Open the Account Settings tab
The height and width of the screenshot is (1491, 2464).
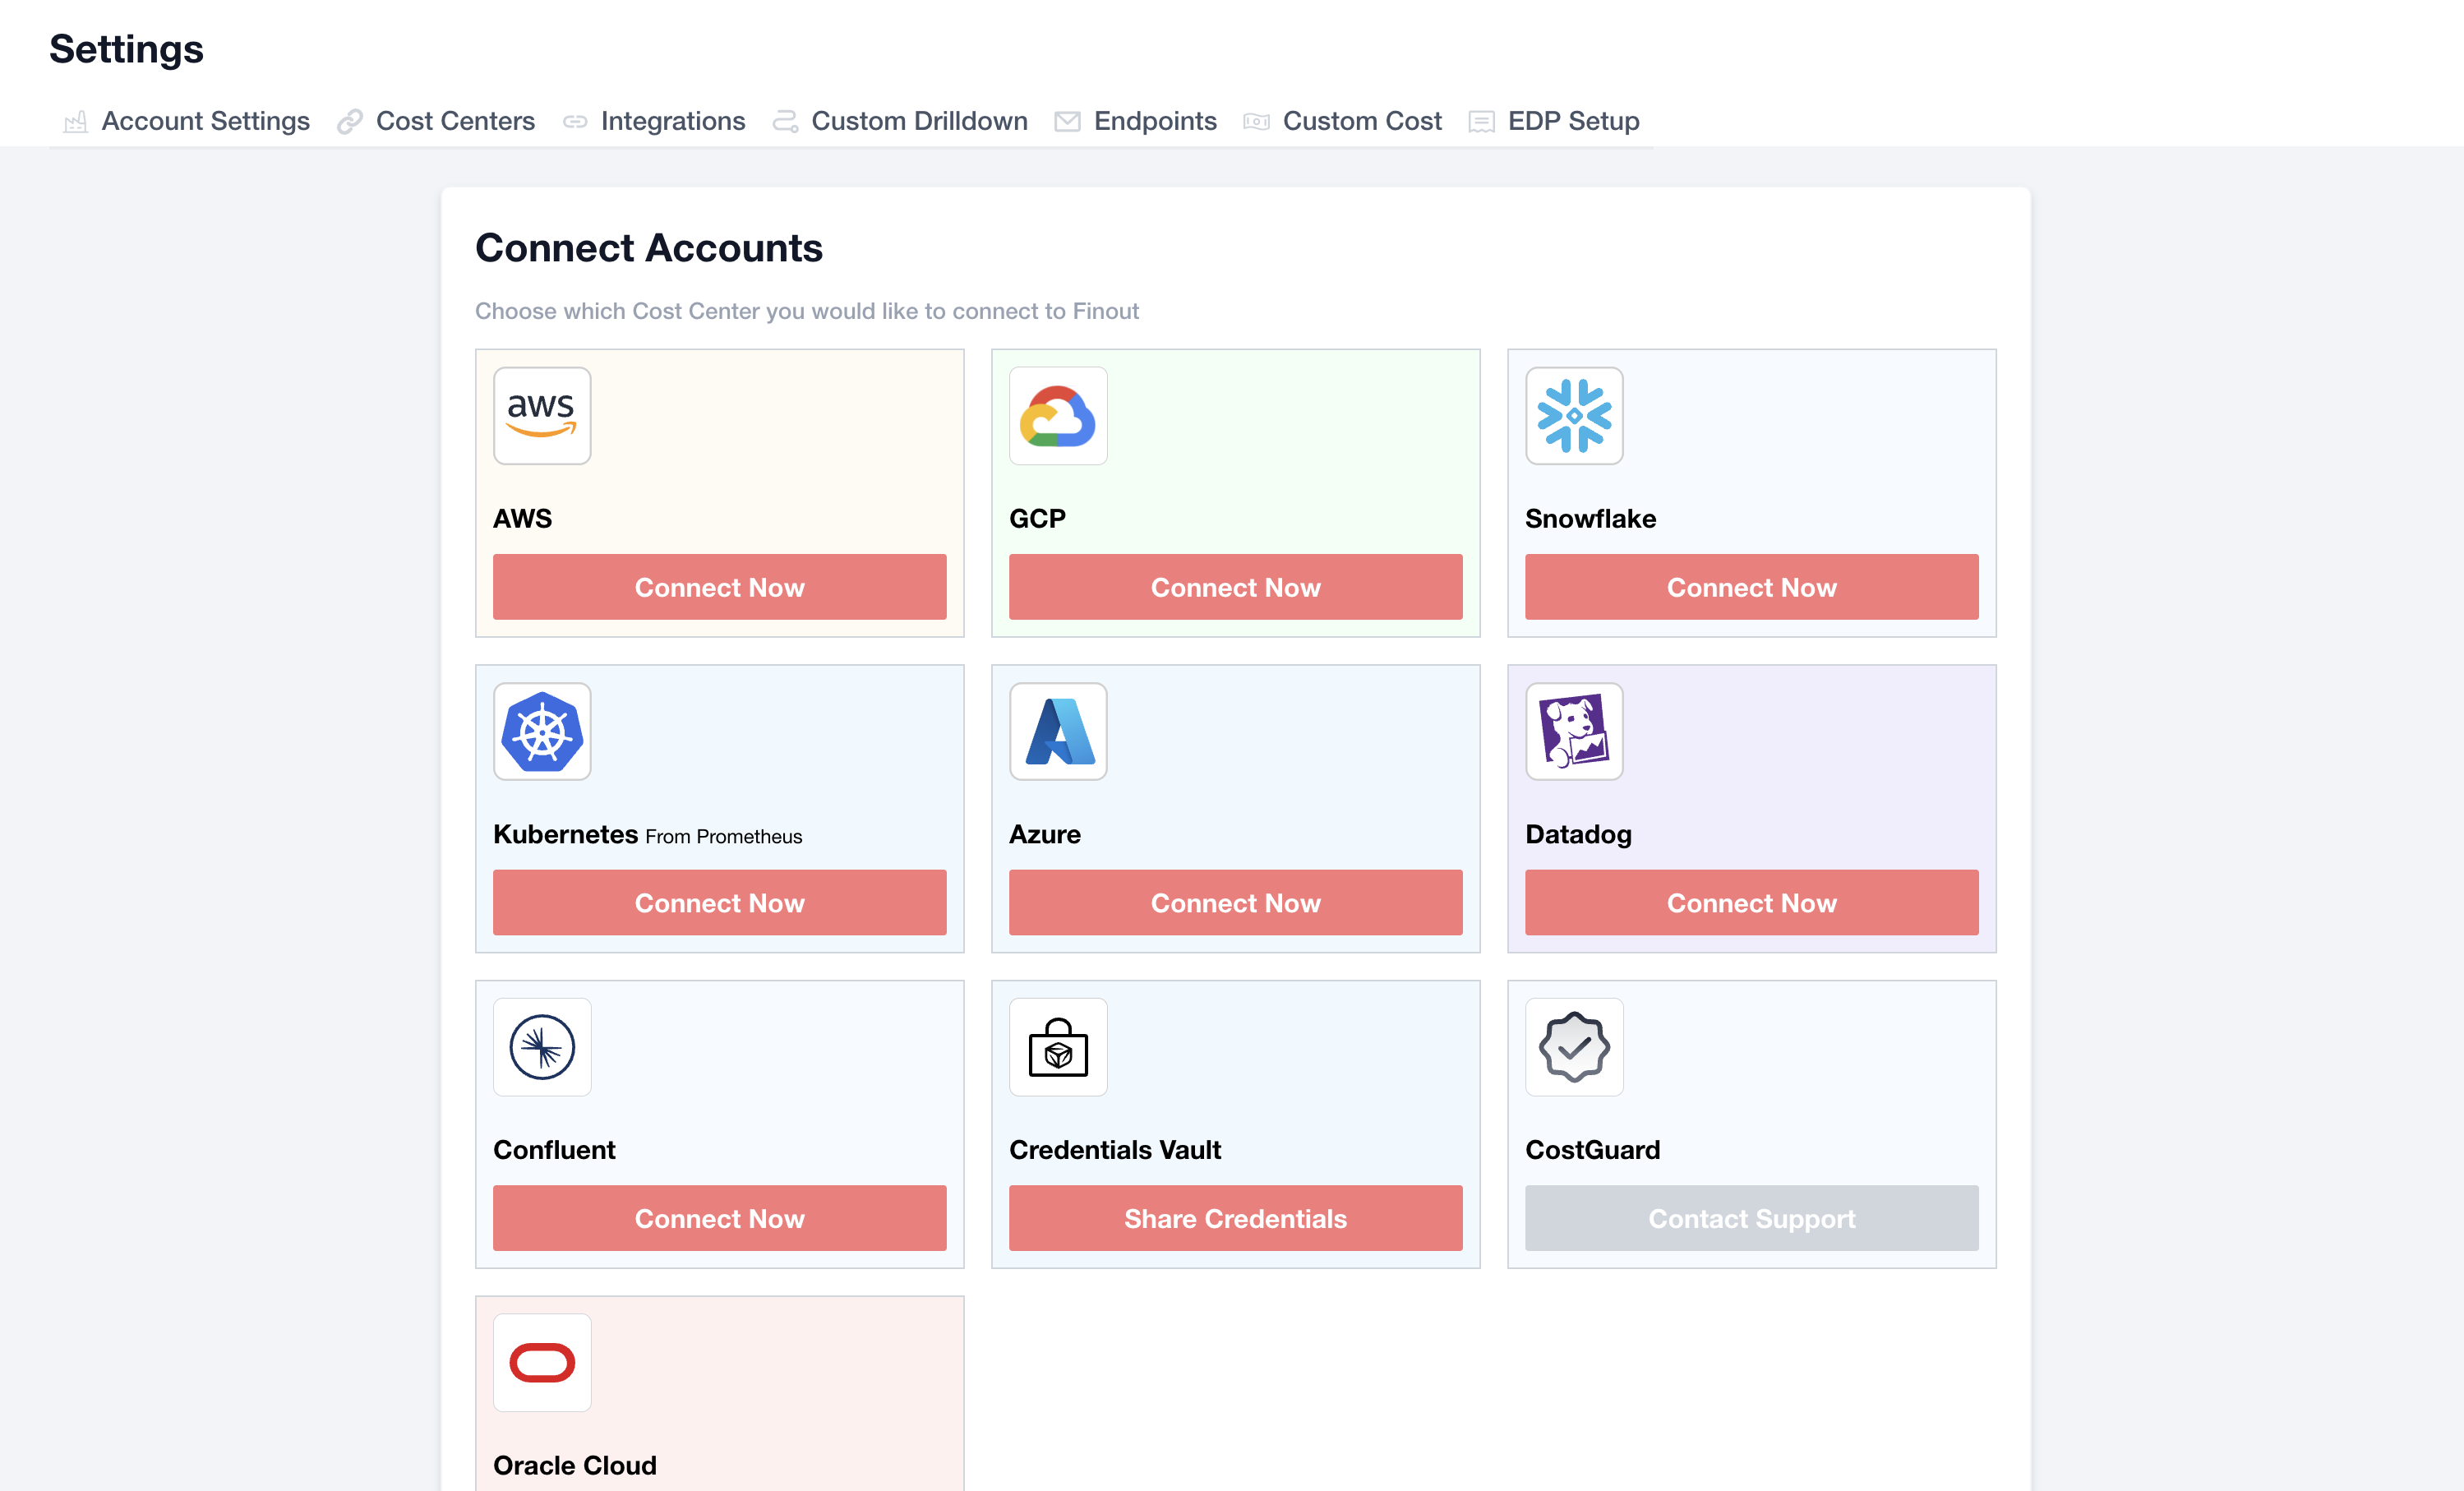pyautogui.click(x=205, y=121)
